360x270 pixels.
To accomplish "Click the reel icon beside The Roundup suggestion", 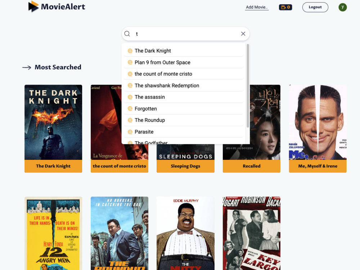I will click(x=130, y=120).
